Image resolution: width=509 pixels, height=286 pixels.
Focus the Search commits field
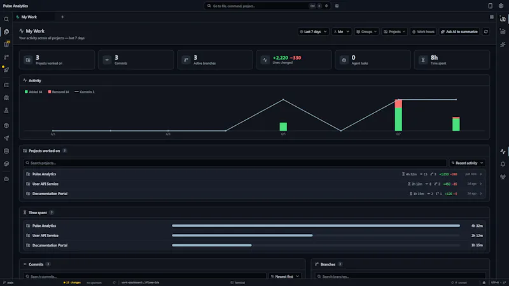point(145,276)
